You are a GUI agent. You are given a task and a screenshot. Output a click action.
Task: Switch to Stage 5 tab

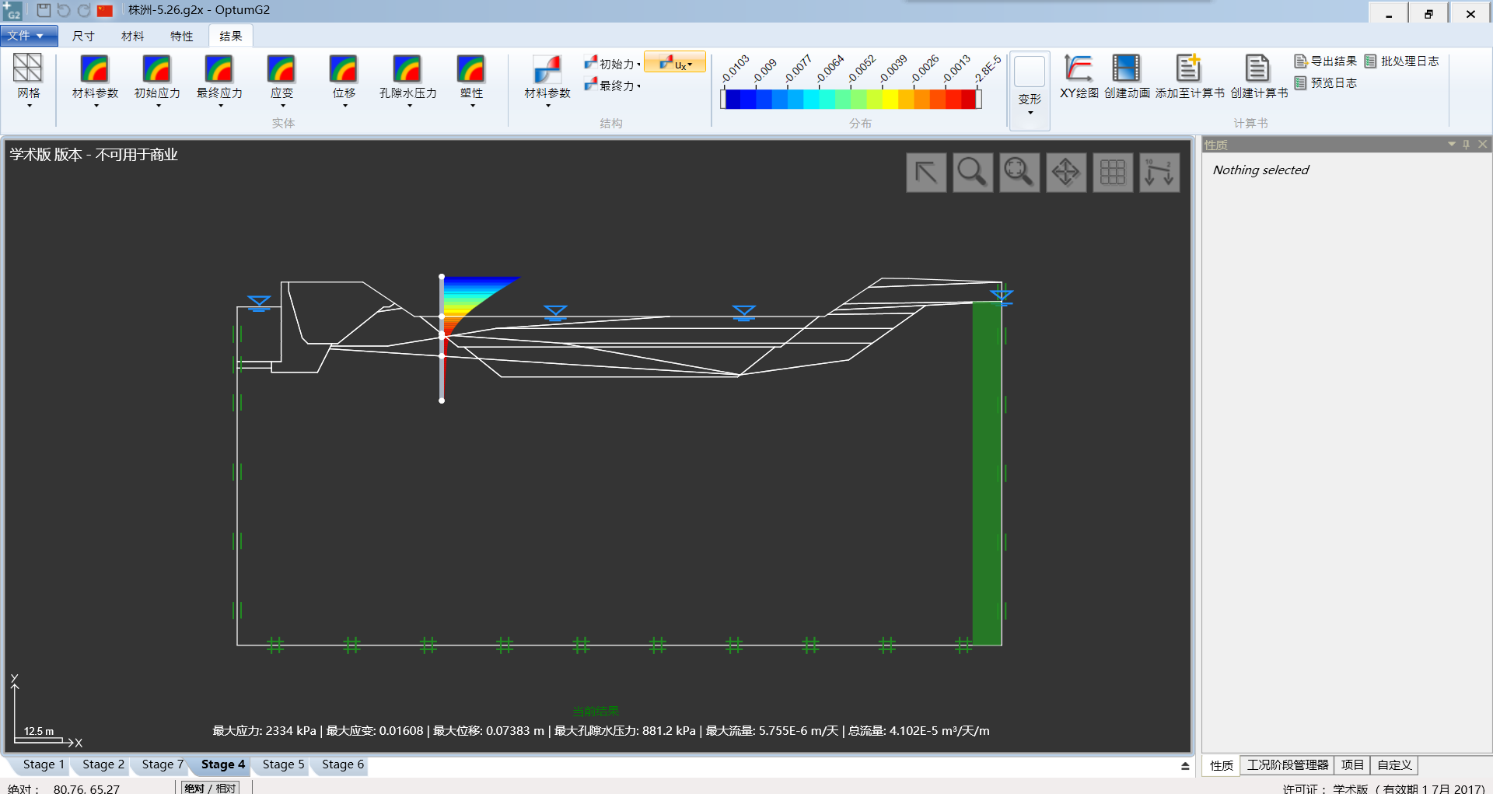[283, 764]
